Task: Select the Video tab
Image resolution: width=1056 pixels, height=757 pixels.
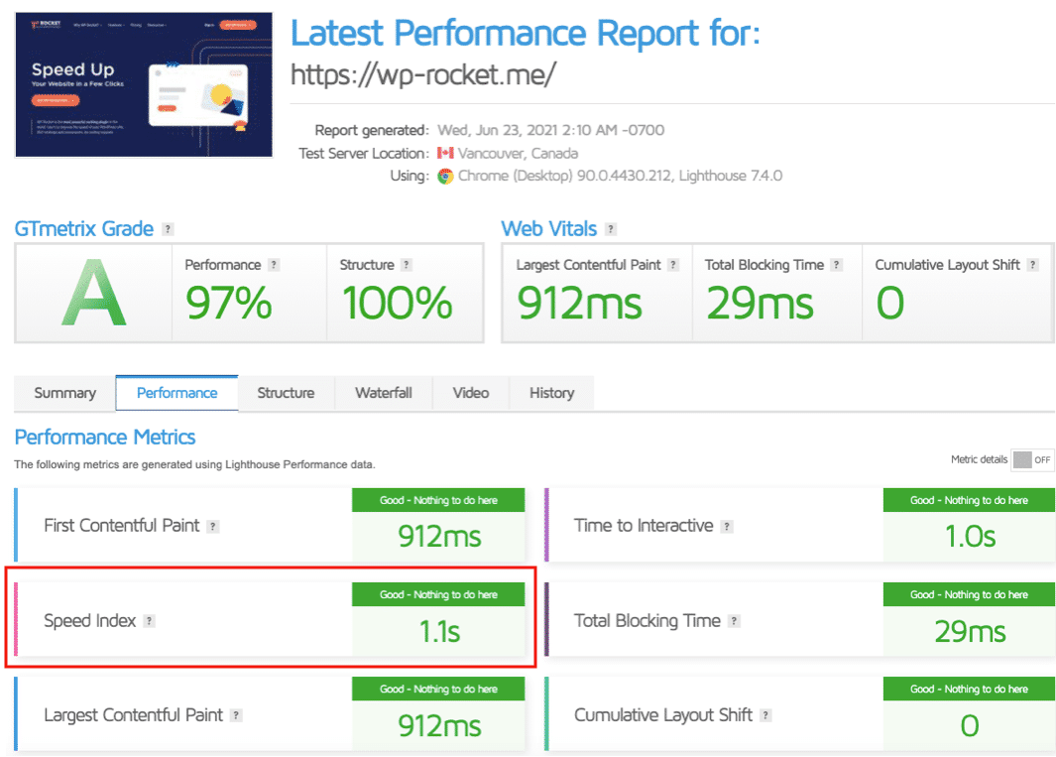Action: pos(471,393)
